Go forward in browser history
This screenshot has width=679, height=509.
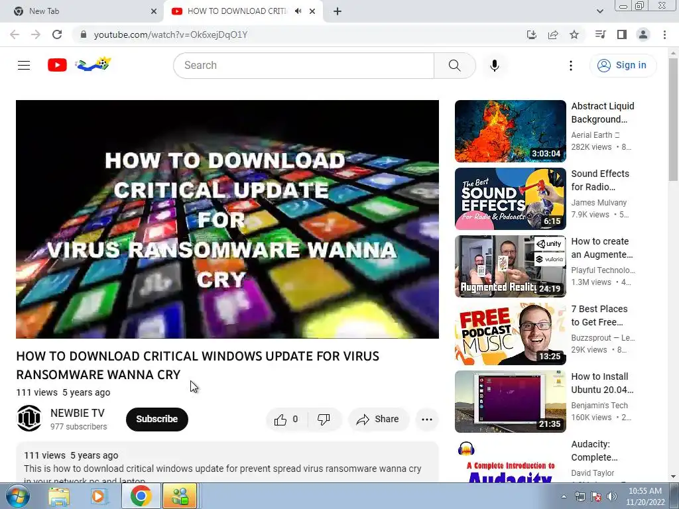coord(36,34)
